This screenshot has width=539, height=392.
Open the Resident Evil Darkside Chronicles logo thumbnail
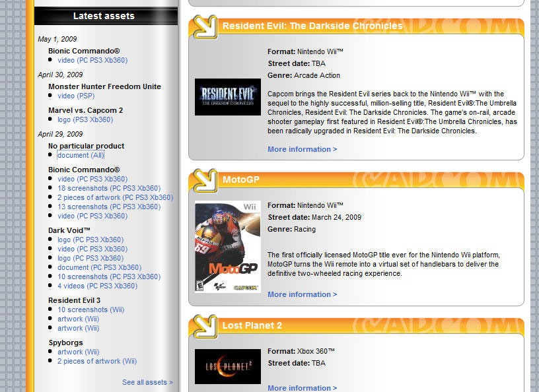coord(228,97)
